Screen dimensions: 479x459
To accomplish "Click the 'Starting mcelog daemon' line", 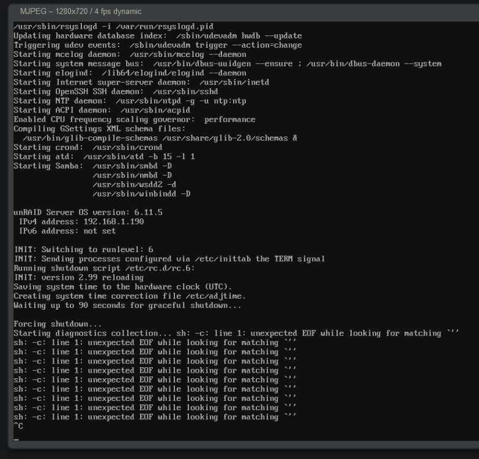I will (x=130, y=54).
